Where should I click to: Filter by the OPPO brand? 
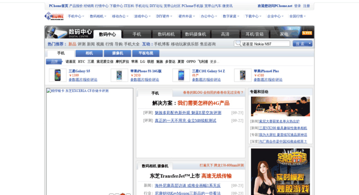coord(191,62)
